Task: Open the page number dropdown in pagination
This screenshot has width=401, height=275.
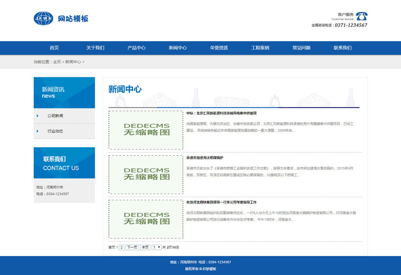Action: click(x=157, y=247)
